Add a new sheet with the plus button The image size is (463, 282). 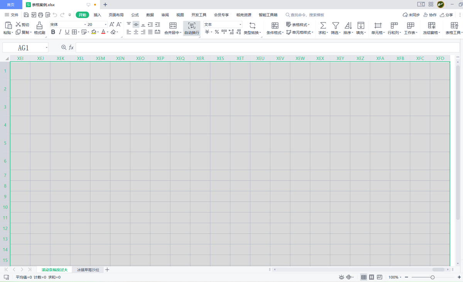107,270
